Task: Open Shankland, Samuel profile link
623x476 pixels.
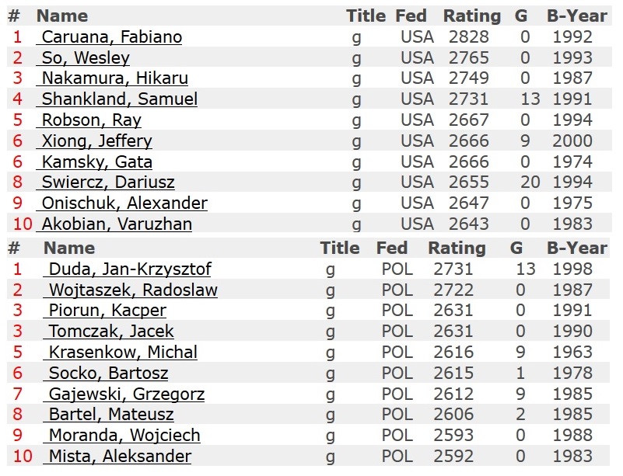Action: point(117,99)
